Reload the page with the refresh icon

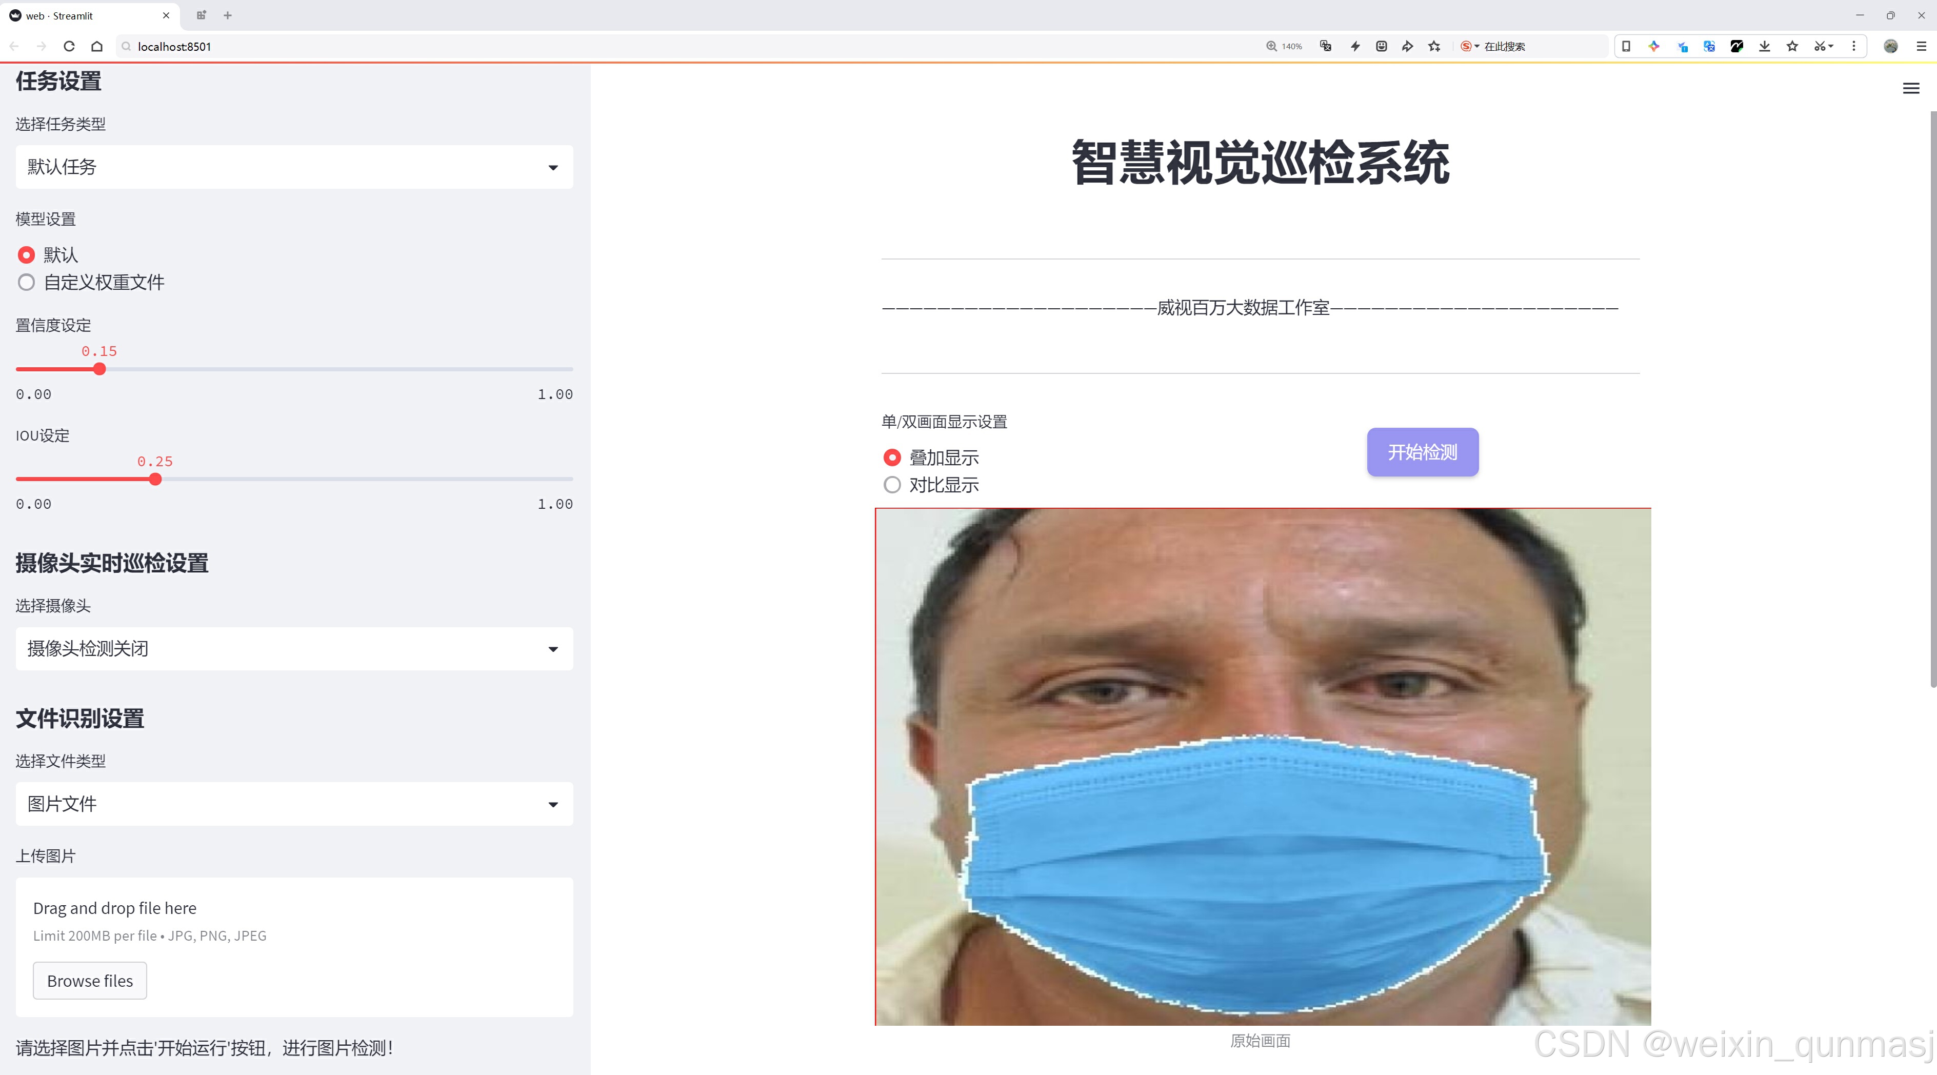click(69, 47)
